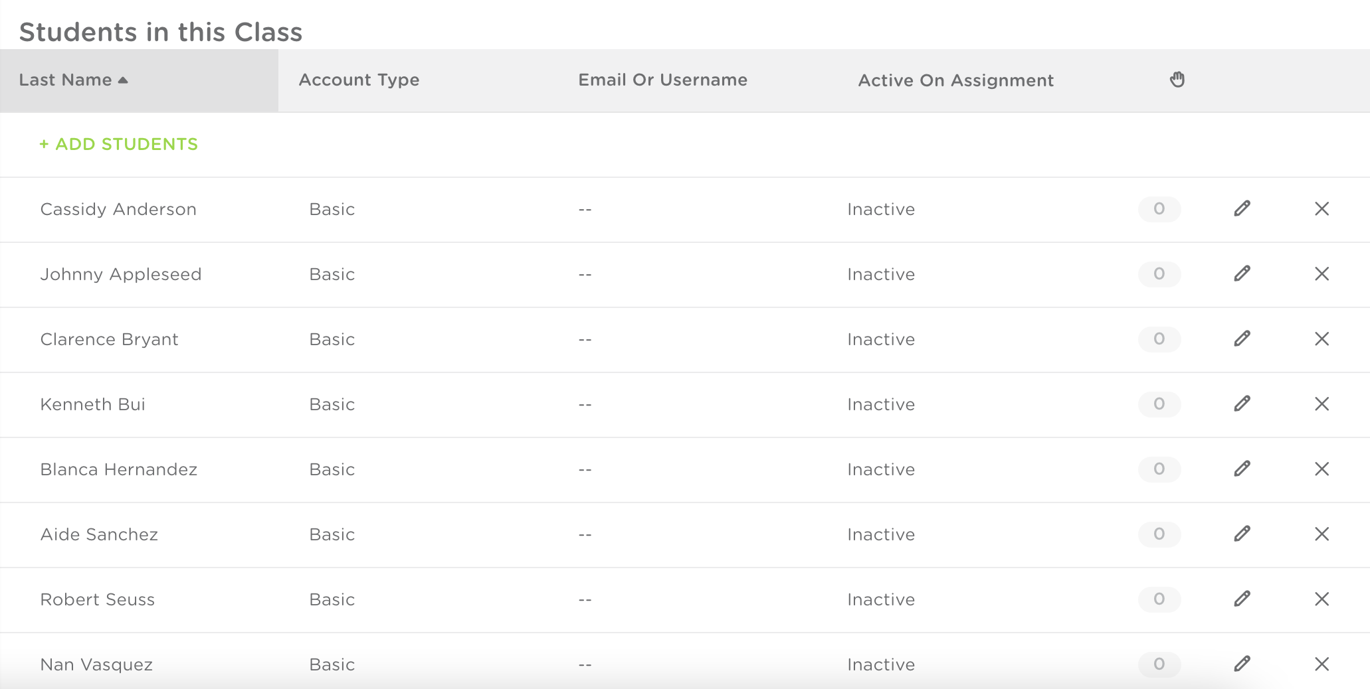Click the raised hand column header icon
The image size is (1370, 689).
(1177, 80)
